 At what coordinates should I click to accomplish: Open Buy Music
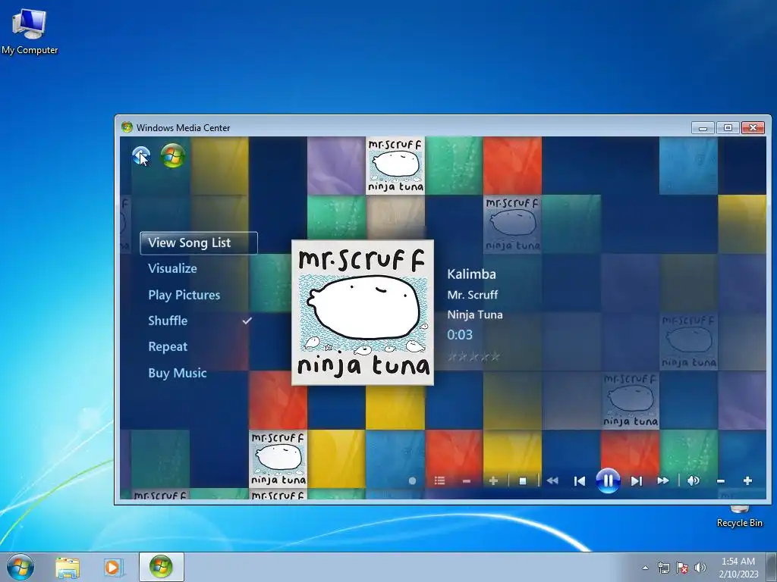click(177, 373)
